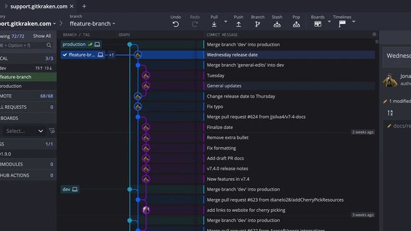Pop the stash with the Pop icon

click(296, 24)
